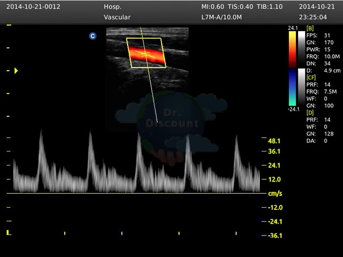Click the time readout 23:25:04
This screenshot has width=343, height=257.
313,17
